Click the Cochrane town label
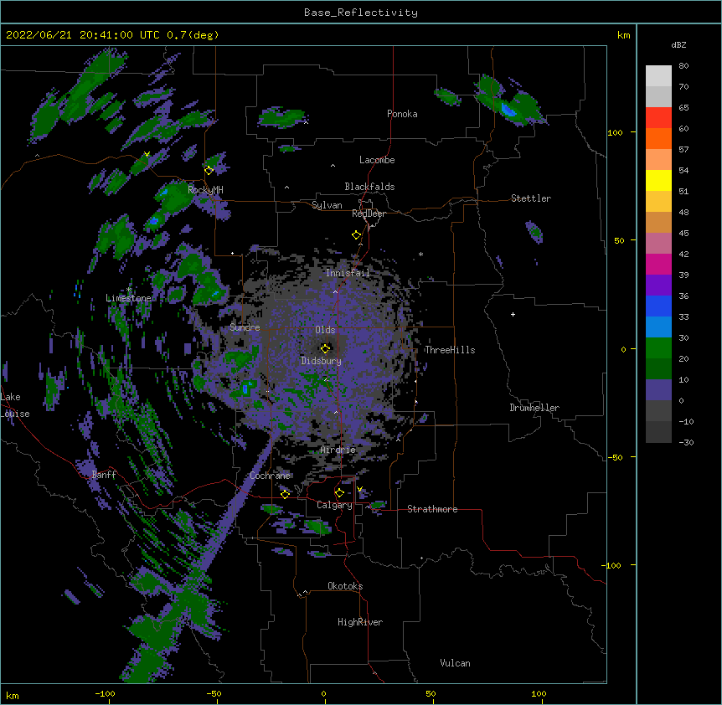 [x=270, y=476]
